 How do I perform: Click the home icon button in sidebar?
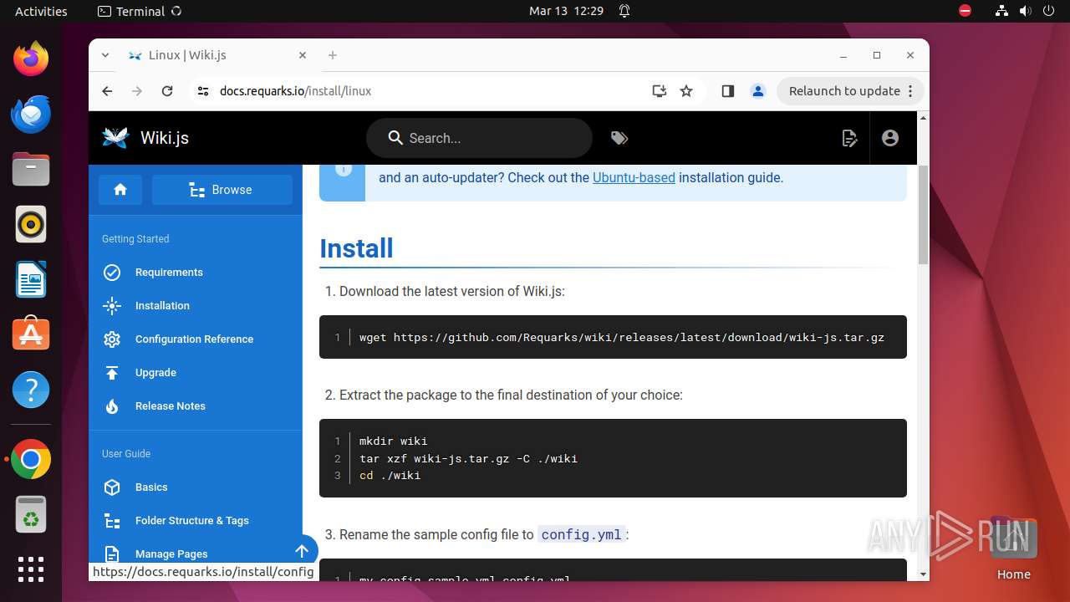(x=120, y=190)
